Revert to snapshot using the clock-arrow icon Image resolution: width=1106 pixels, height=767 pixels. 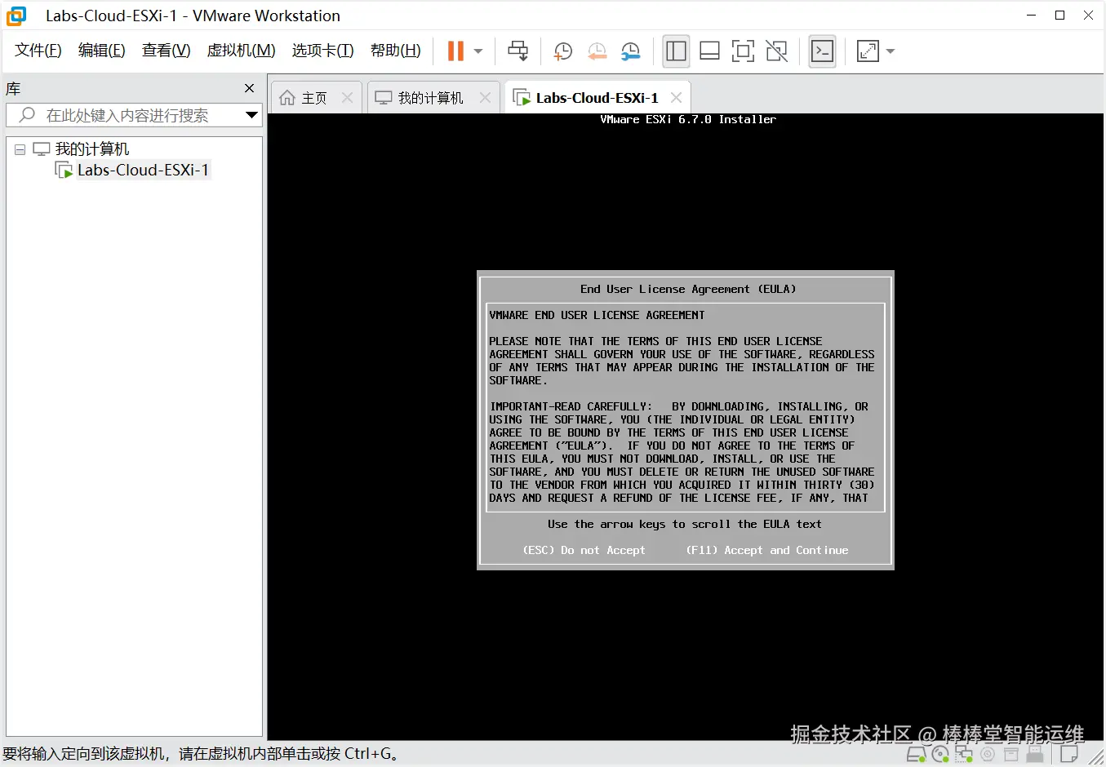[597, 51]
